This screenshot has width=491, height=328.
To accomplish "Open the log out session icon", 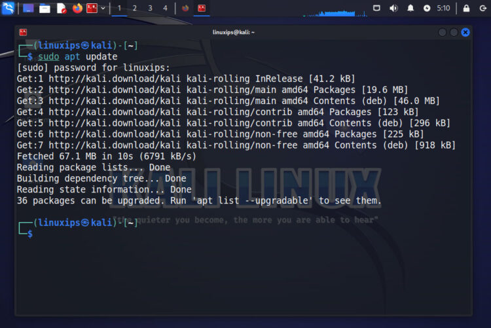I will tap(483, 8).
